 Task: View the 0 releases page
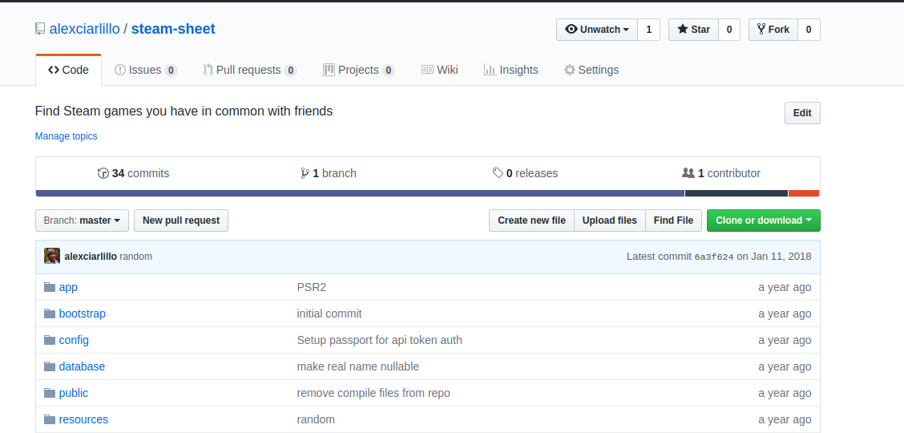[x=525, y=173]
